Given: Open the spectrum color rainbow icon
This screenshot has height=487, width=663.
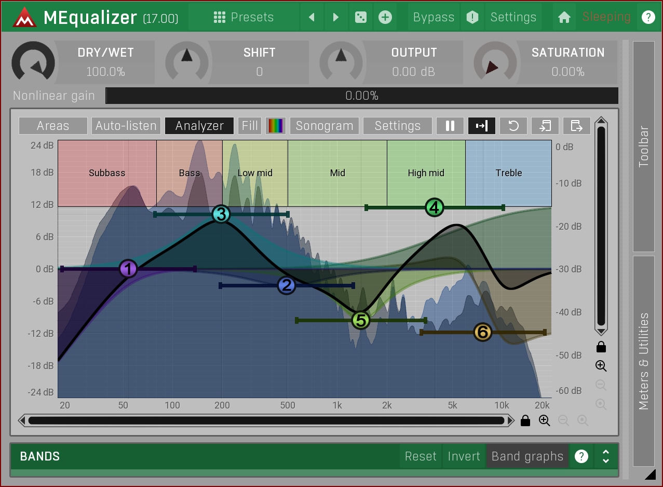Looking at the screenshot, I should click(x=276, y=126).
